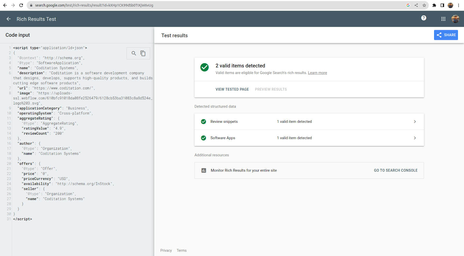Open the Terms link
The width and height of the screenshot is (464, 256).
pyautogui.click(x=182, y=250)
